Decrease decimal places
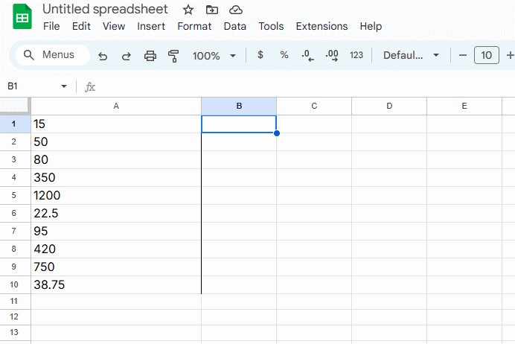The width and height of the screenshot is (515, 344). click(x=307, y=55)
